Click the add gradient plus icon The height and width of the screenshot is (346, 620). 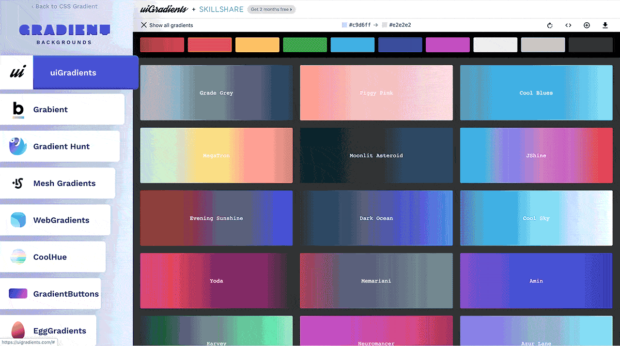[x=587, y=25]
